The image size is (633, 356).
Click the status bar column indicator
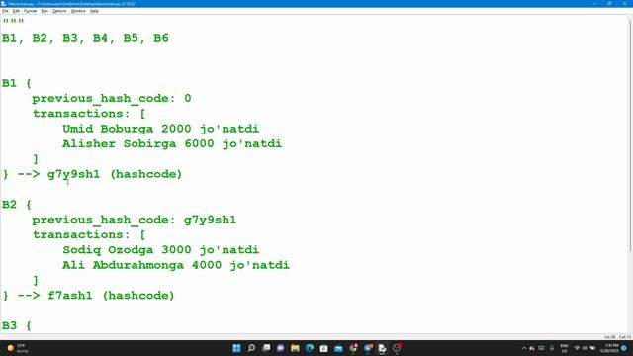(x=624, y=337)
